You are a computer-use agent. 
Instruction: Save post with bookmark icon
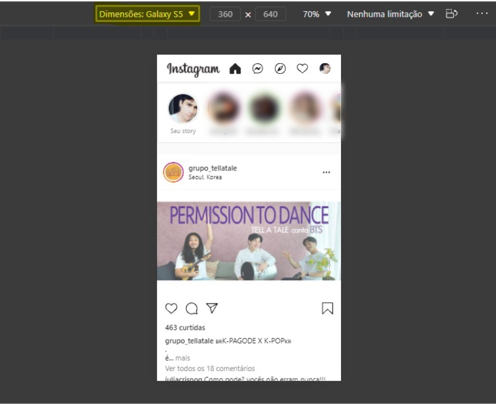(x=327, y=308)
